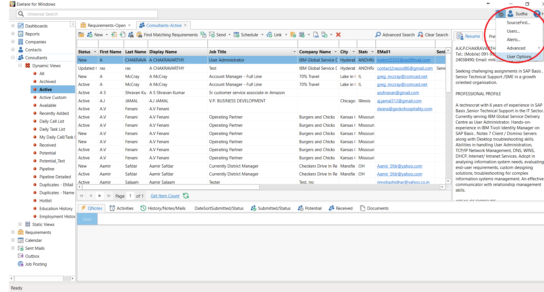Click the Excel export icon next to Send
This screenshot has width=544, height=292.
click(x=203, y=35)
